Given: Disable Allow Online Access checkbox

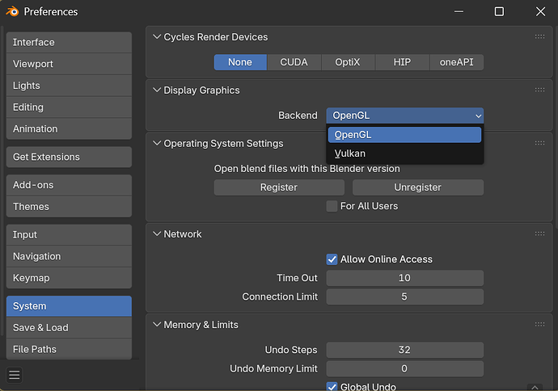Looking at the screenshot, I should [x=332, y=259].
